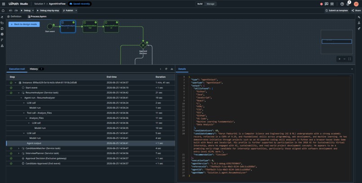
Task: Open the source control branch icon in left sidebar
Action: coord(2,40)
